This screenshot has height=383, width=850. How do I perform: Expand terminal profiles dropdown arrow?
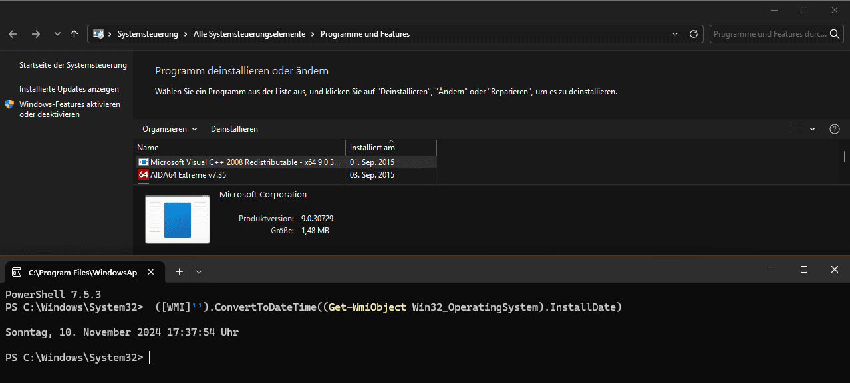[x=199, y=271]
